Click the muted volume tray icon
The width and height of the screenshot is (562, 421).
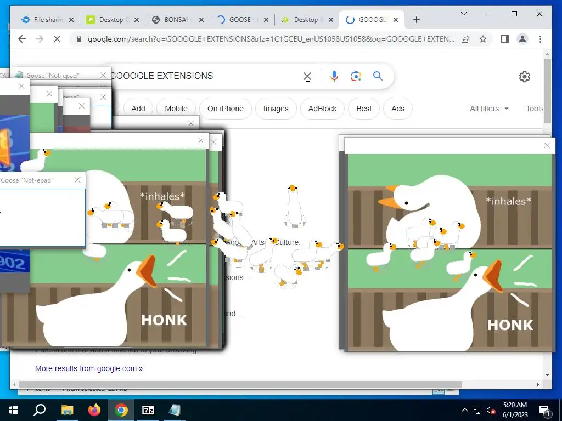491,410
